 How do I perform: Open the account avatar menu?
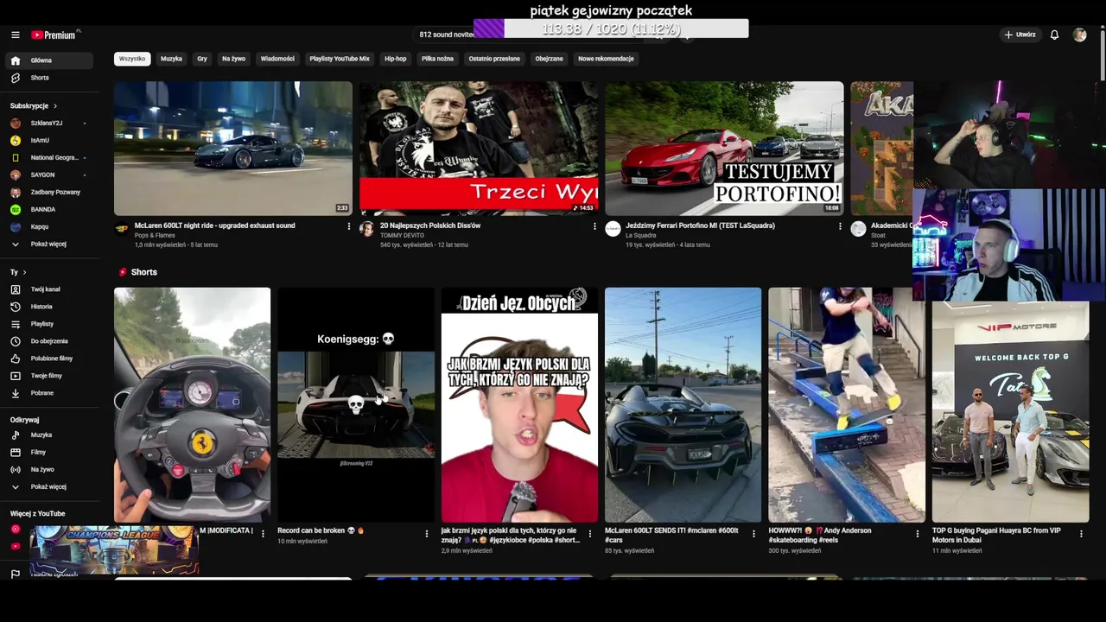[1079, 35]
